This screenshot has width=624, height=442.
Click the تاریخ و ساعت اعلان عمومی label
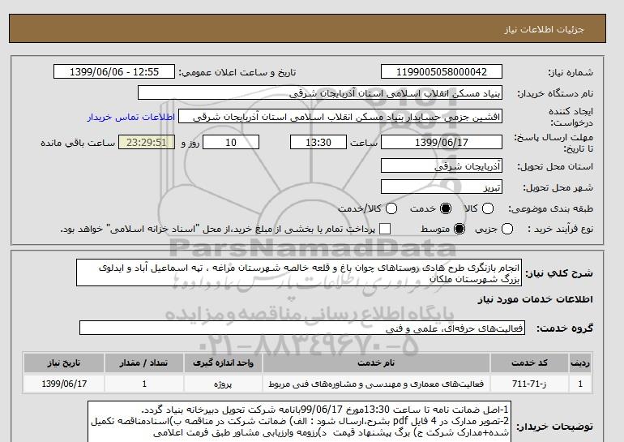pos(237,72)
